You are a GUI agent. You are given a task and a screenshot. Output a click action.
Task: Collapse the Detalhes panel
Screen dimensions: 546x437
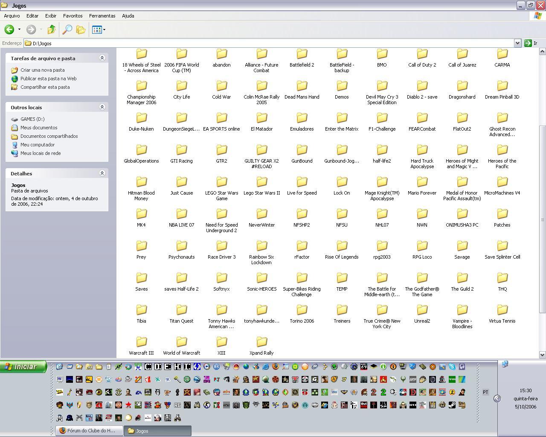[x=102, y=173]
